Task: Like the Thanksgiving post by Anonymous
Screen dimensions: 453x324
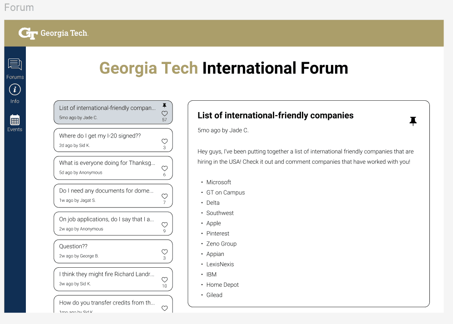Action: coord(164,168)
